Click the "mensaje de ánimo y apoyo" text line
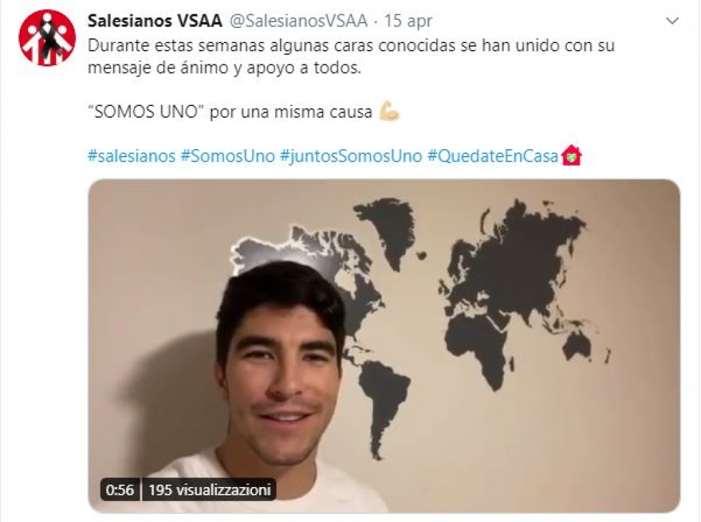Screen dimensions: 701x522 [224, 68]
